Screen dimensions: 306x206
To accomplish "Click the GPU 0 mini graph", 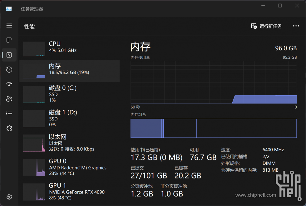I will [34, 167].
